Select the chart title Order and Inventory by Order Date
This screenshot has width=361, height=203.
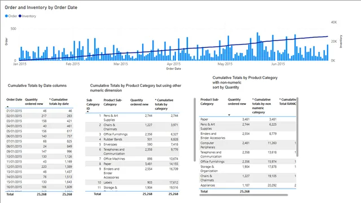pos(41,7)
